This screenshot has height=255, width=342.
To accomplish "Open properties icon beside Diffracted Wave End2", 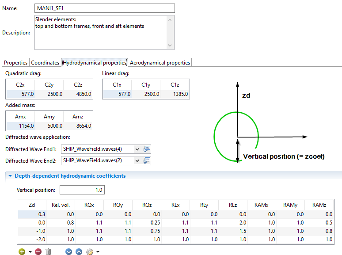I will pos(148,160).
